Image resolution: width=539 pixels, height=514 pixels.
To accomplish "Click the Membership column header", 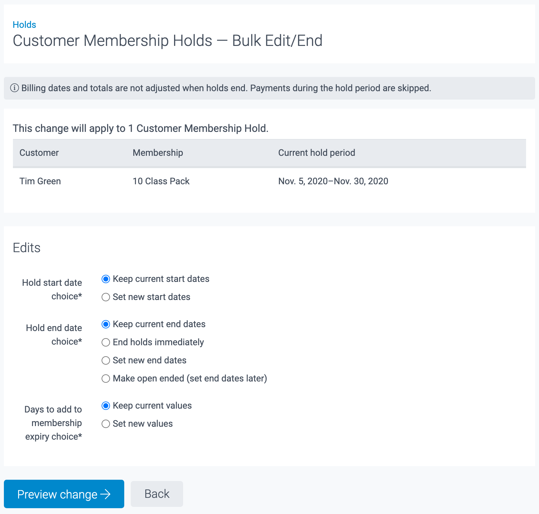I will click(x=158, y=153).
